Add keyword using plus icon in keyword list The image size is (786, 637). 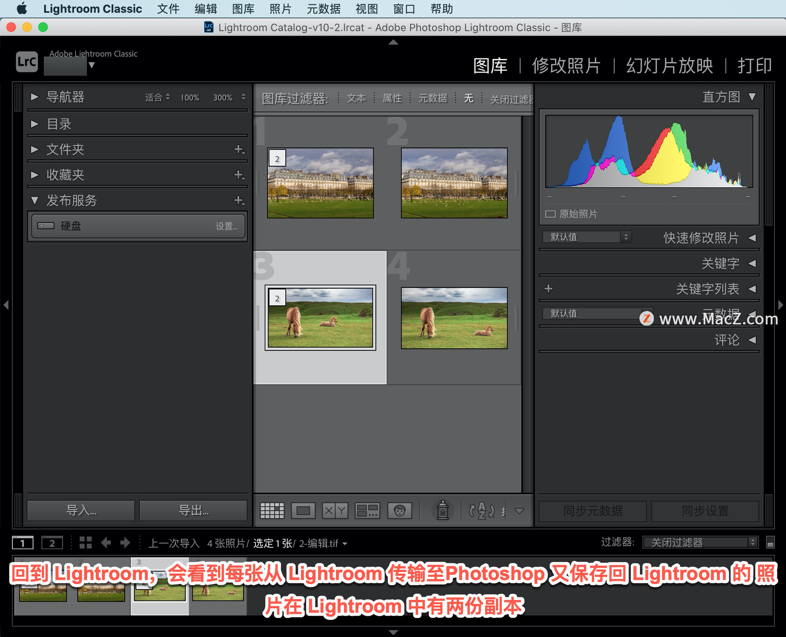549,289
